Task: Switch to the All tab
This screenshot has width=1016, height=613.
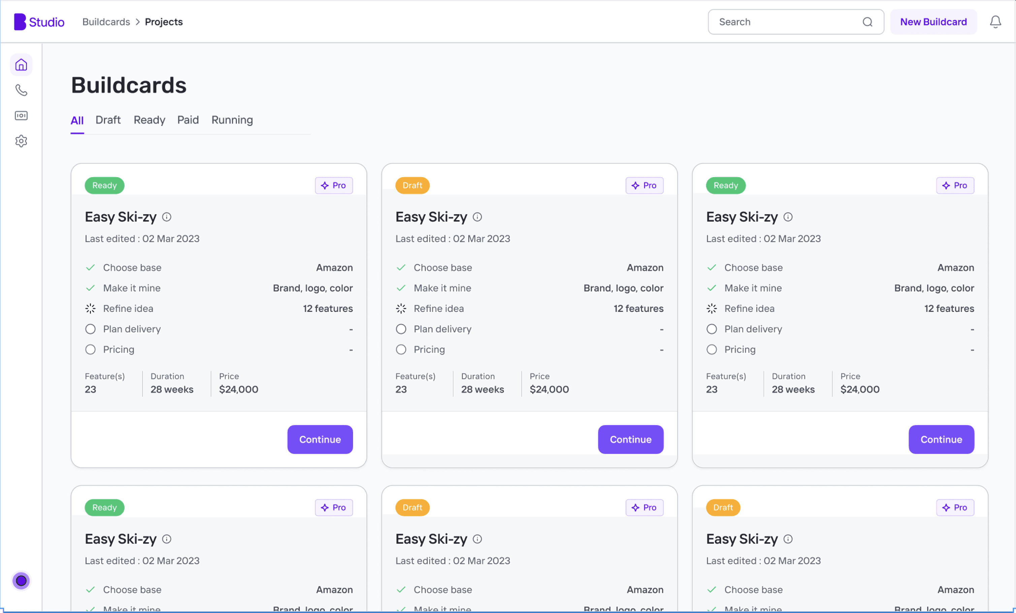Action: (x=77, y=120)
